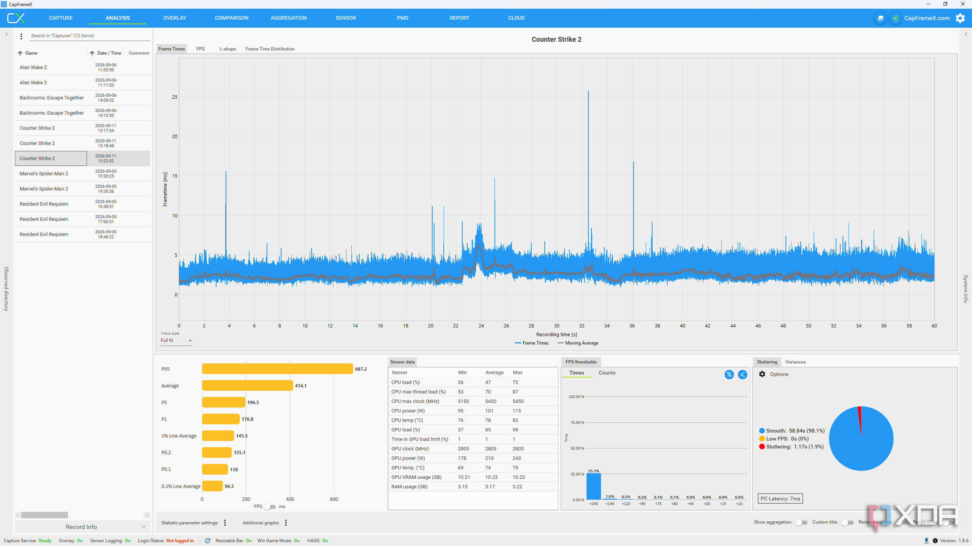
Task: Click the capture list scroll left arrow
Action: tap(18, 515)
